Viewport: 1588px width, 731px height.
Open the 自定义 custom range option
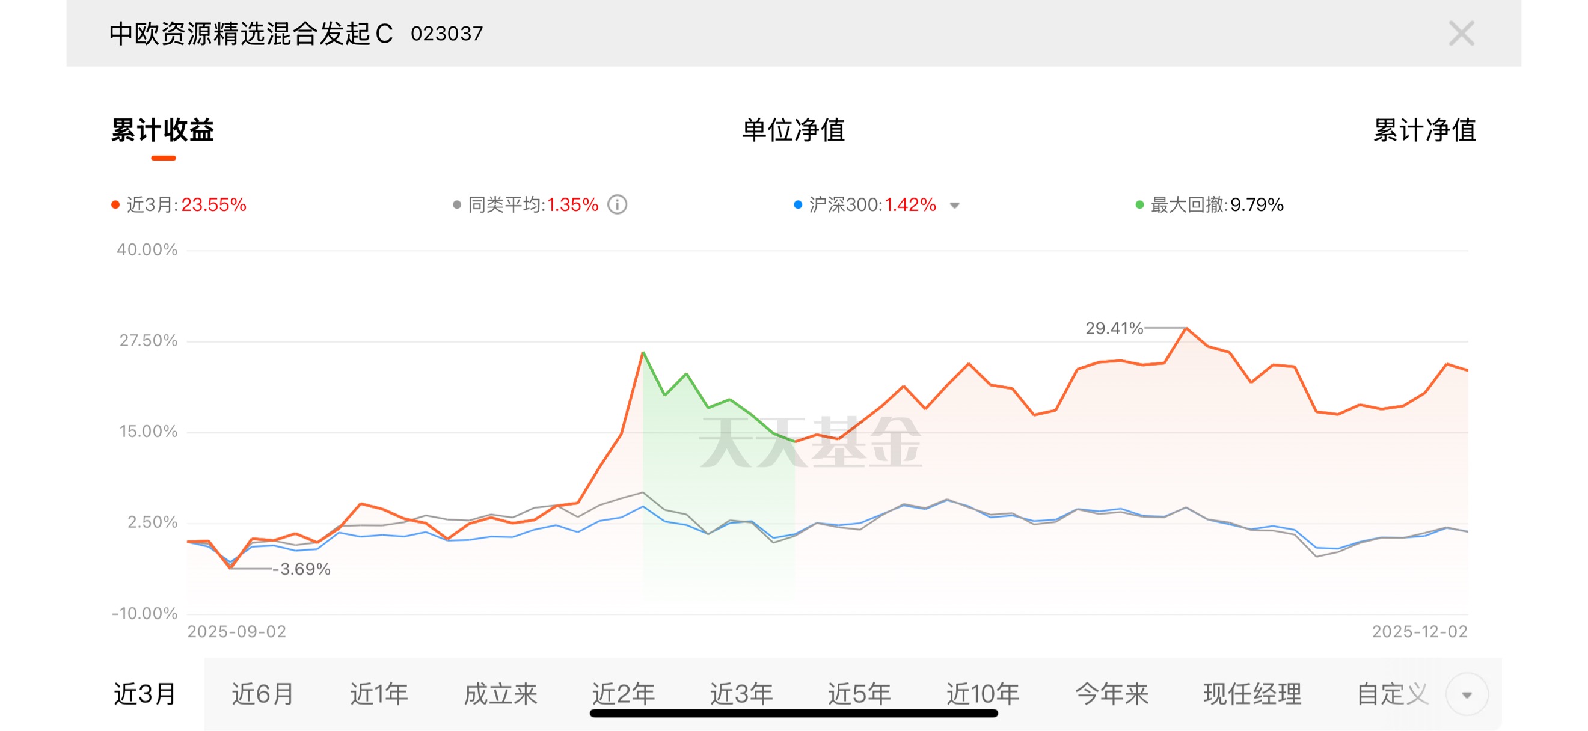pos(1393,694)
